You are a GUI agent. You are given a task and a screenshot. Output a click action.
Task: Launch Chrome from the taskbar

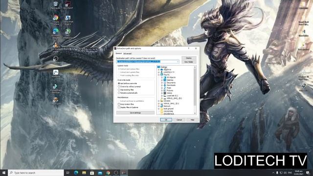coord(108,173)
